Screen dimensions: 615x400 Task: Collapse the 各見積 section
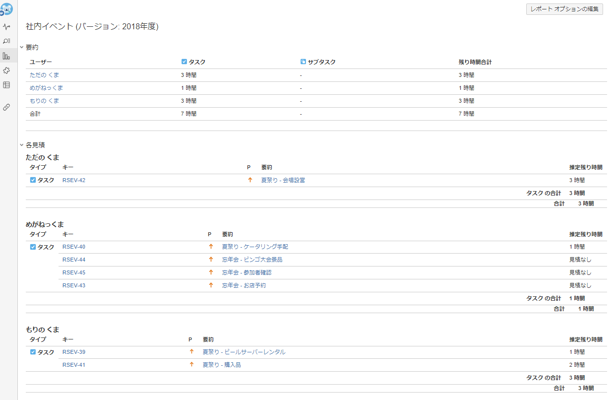click(x=21, y=145)
